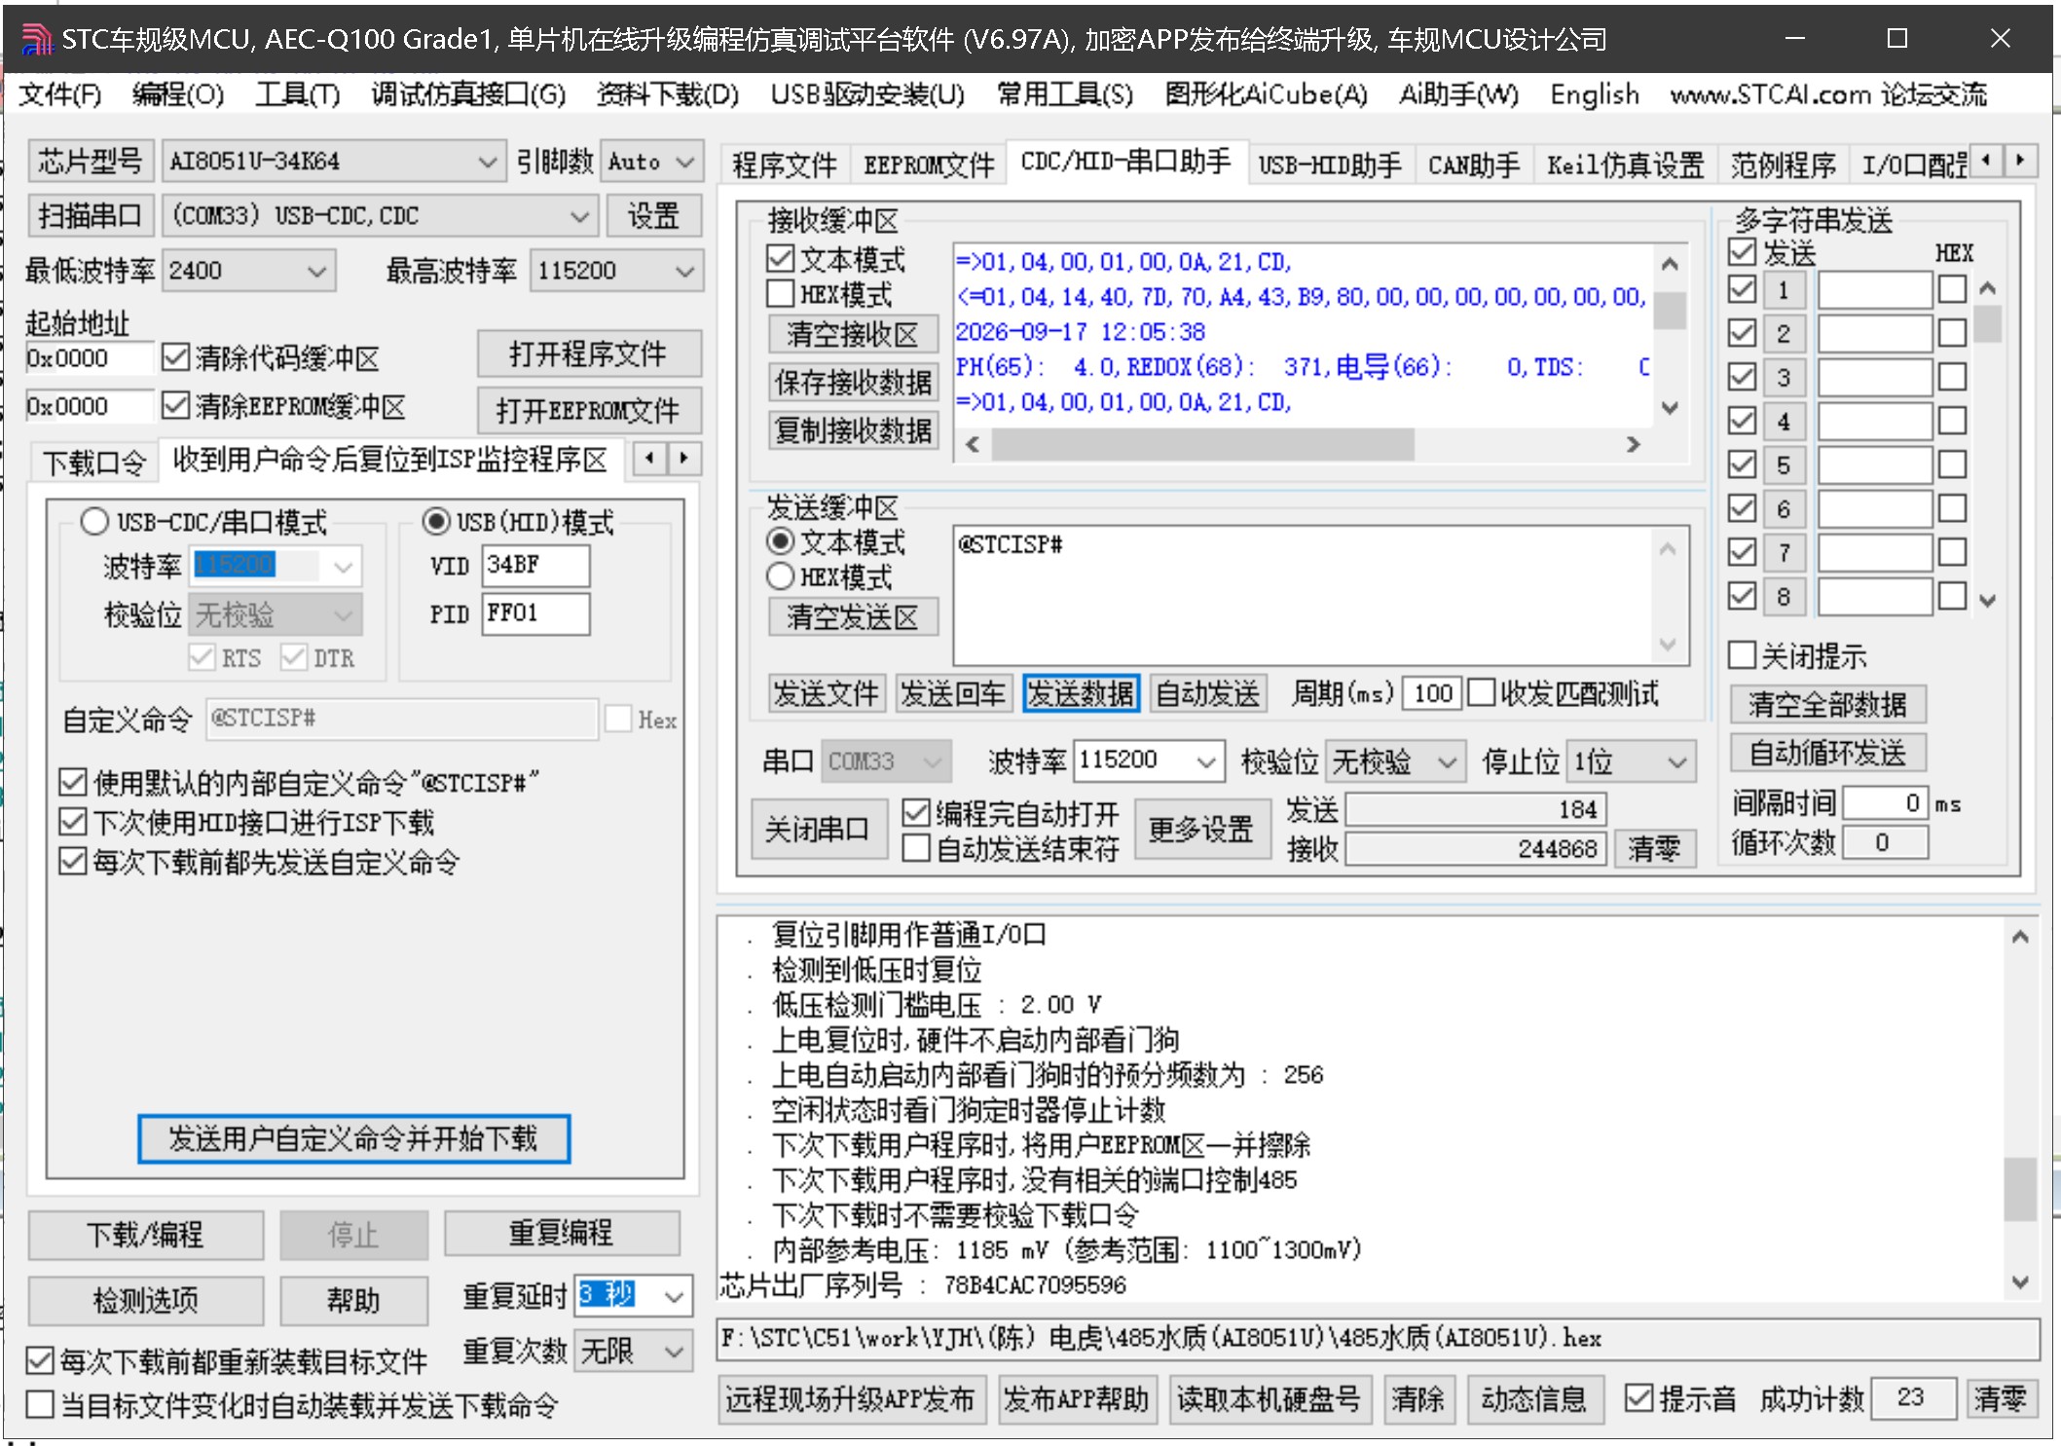The image size is (2061, 1446).
Task: Open repeat delay 3秒 dropdown
Action: coord(633,1295)
